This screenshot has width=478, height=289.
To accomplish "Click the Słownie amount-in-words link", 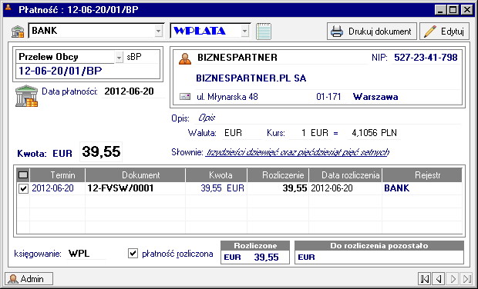I will [x=298, y=152].
